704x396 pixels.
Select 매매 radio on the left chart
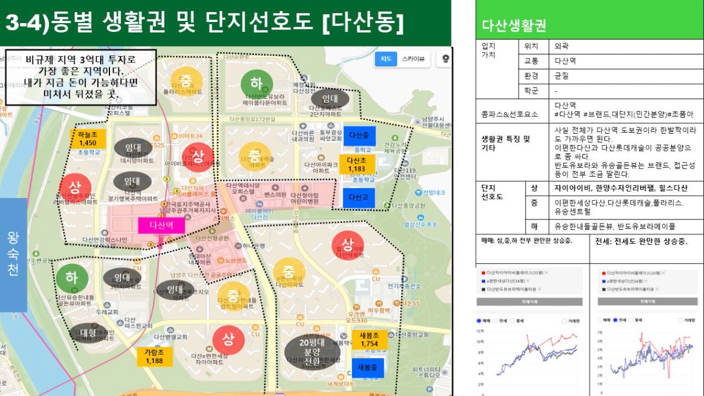click(x=479, y=321)
